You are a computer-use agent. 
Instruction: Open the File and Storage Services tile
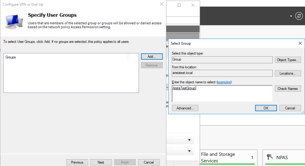pyautogui.click(x=228, y=158)
